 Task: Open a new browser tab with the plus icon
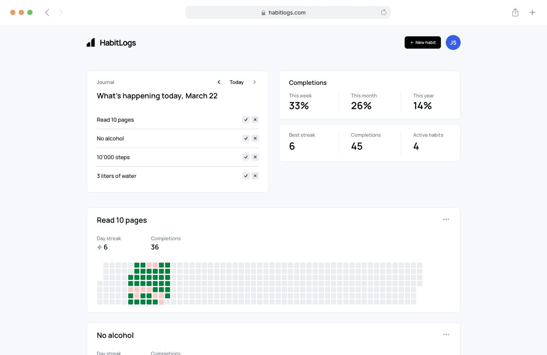pyautogui.click(x=532, y=12)
